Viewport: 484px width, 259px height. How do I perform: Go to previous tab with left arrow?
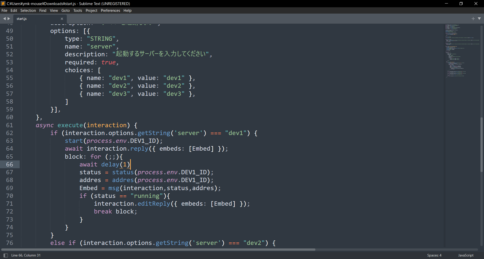point(4,19)
